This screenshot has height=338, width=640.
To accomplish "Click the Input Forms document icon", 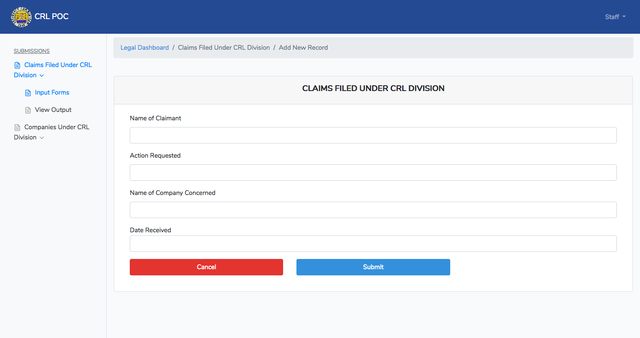I will click(x=28, y=93).
